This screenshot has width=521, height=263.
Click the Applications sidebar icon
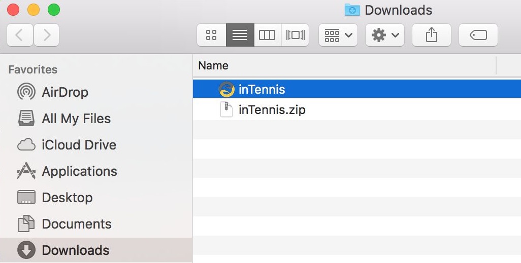26,171
